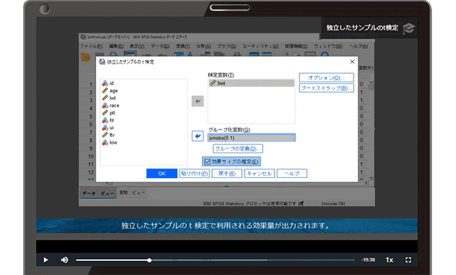Open the オプション dialog button

pyautogui.click(x=326, y=77)
